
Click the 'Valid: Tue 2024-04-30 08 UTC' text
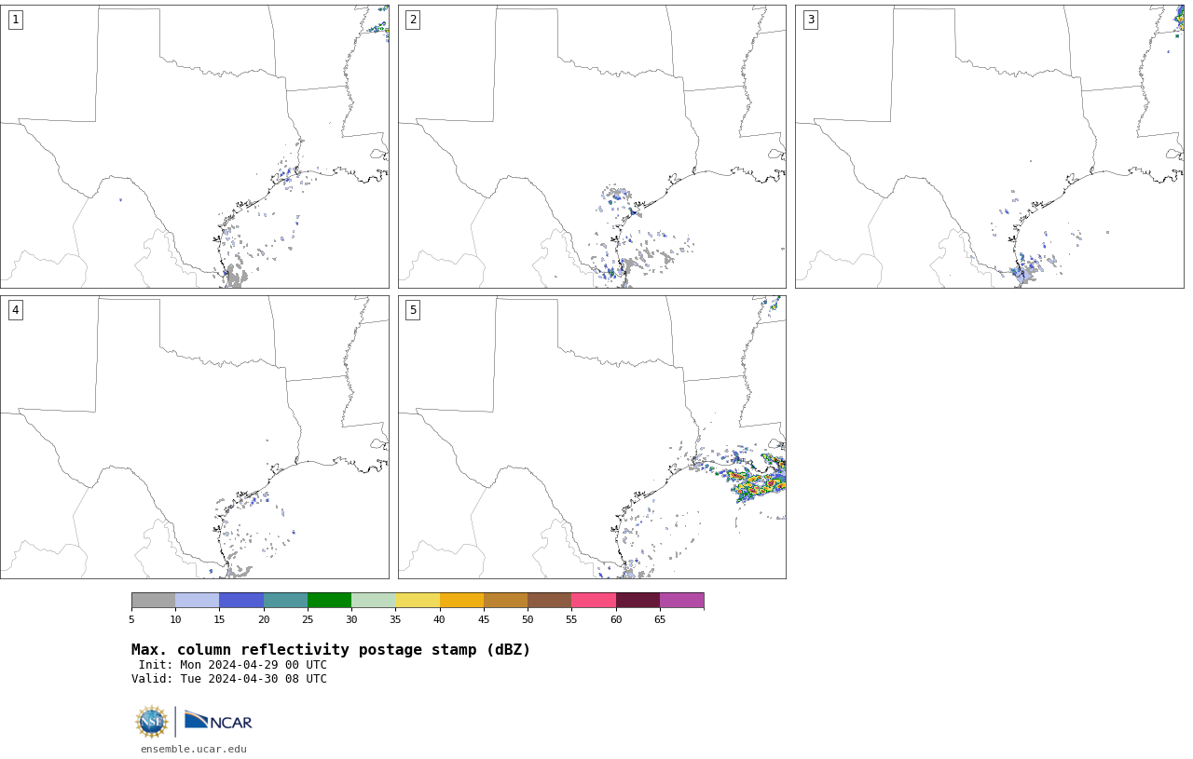[229, 679]
